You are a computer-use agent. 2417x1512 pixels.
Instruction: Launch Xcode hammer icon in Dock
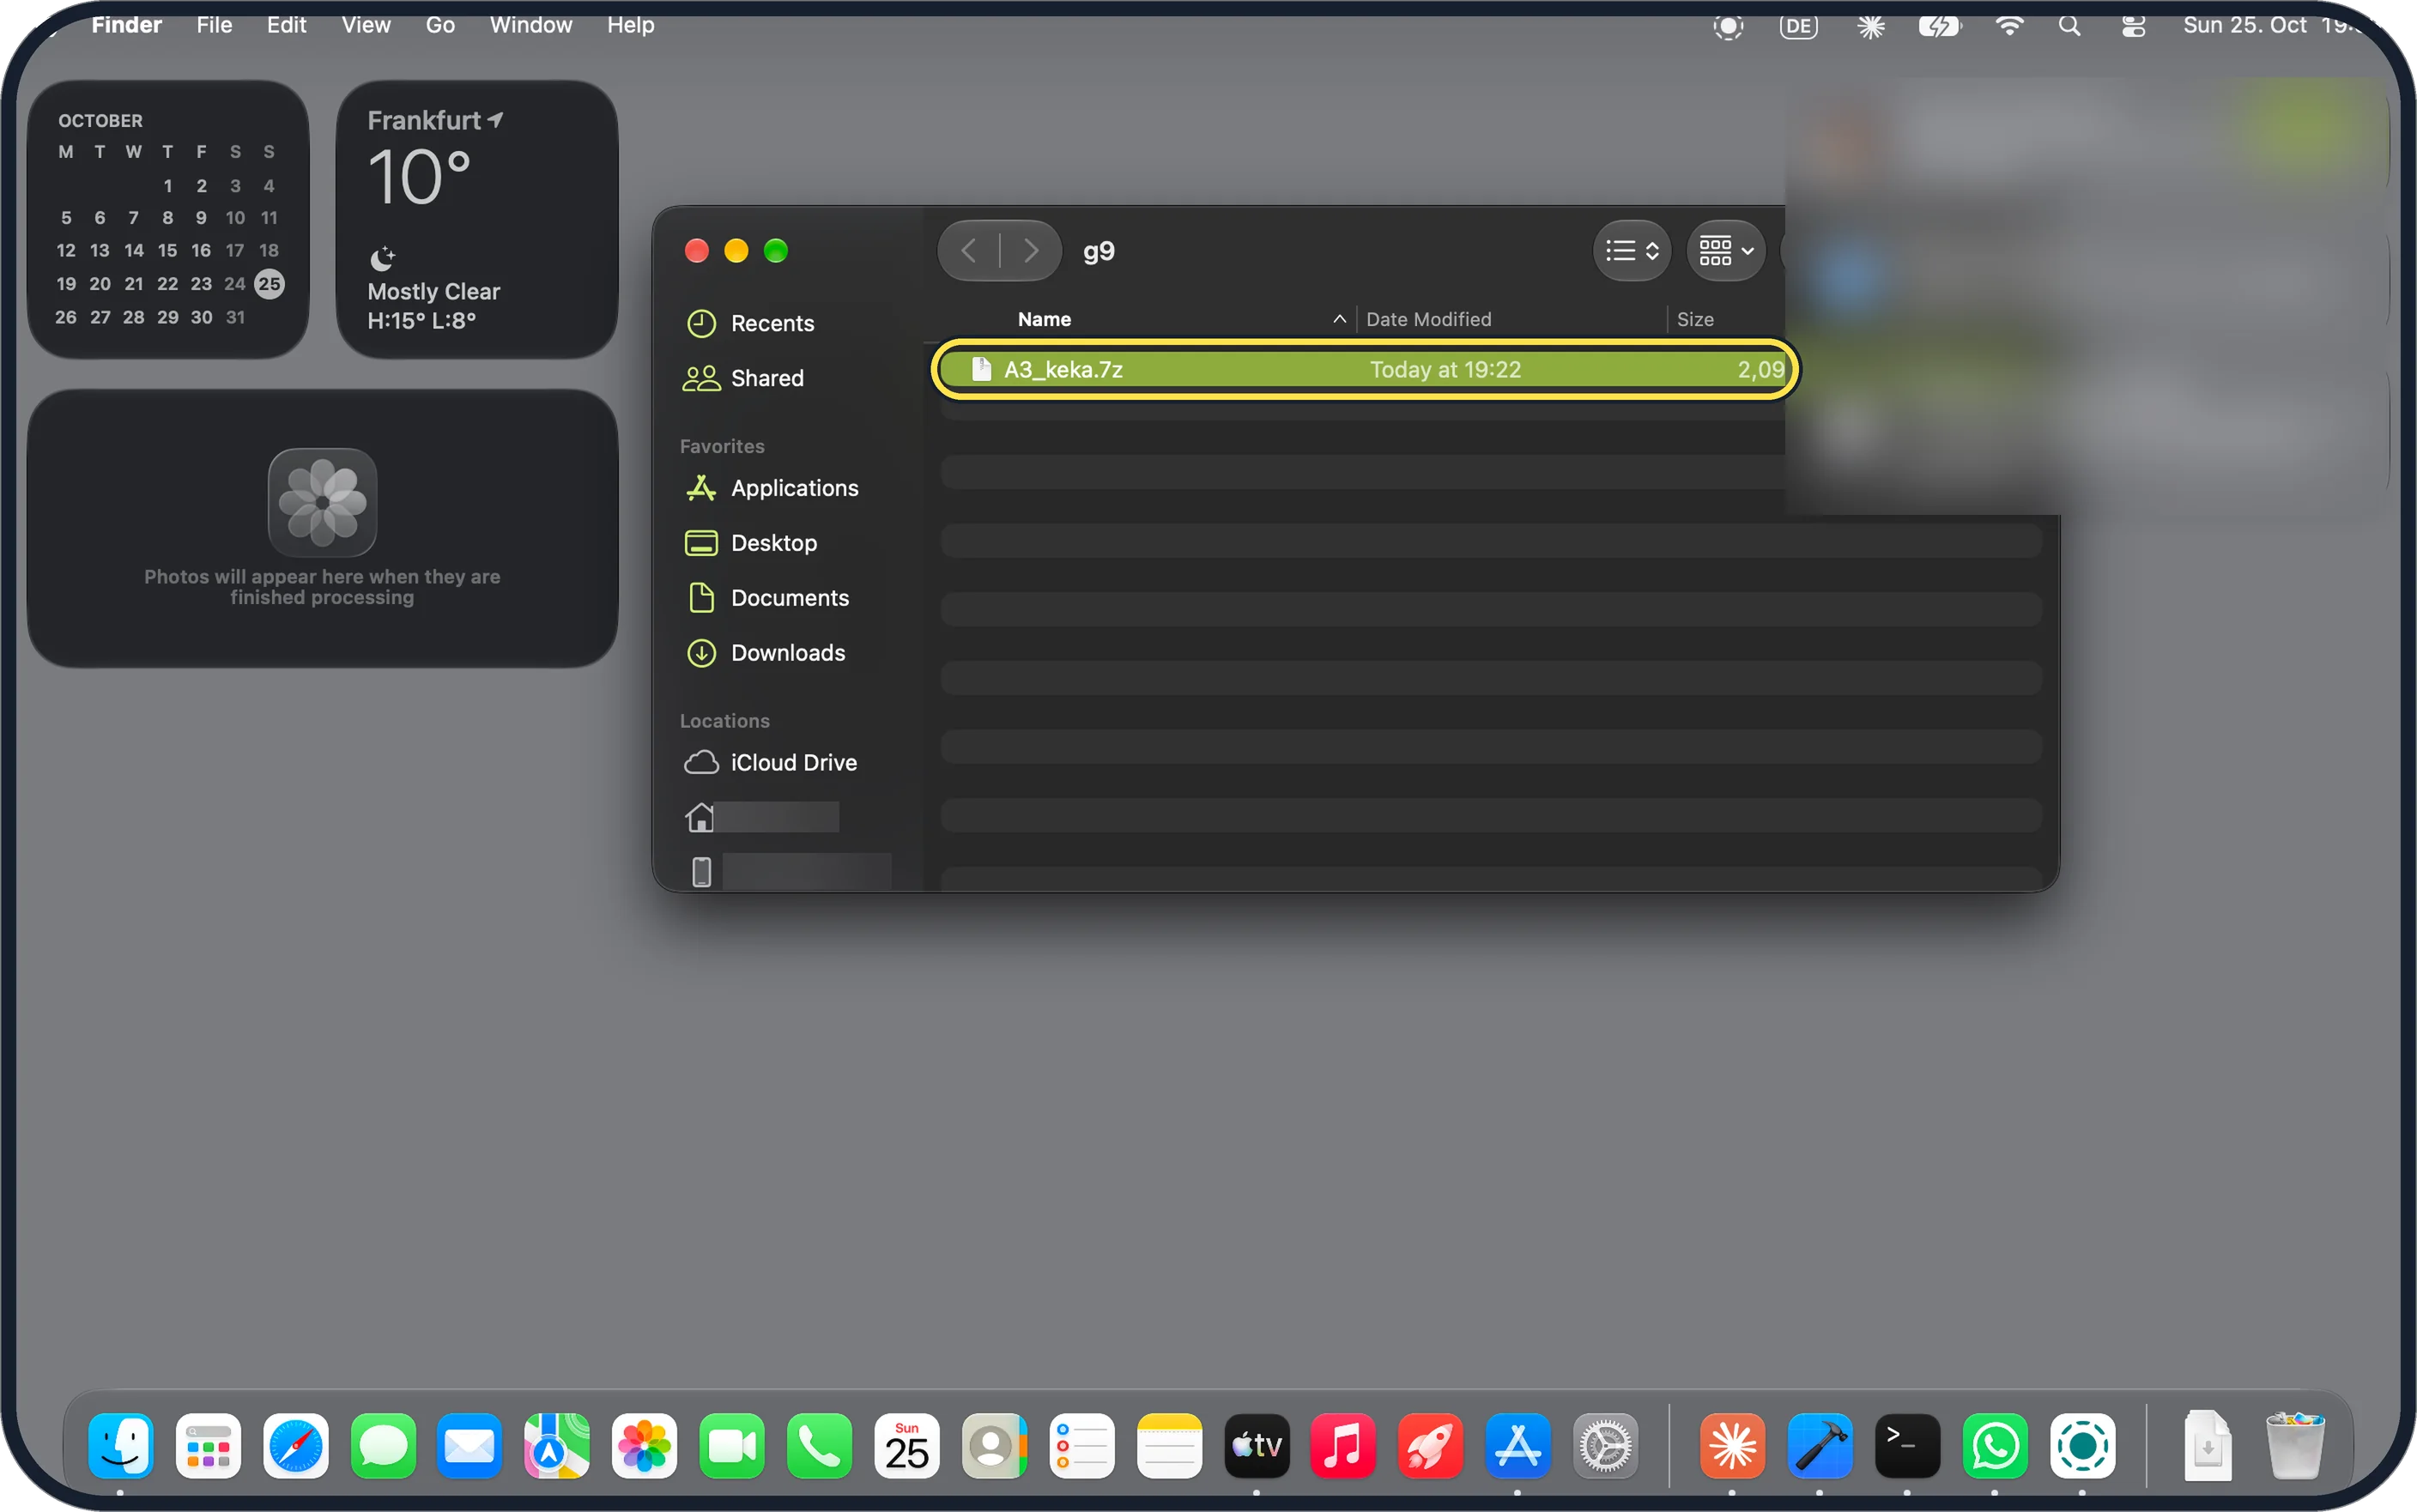pos(1820,1445)
